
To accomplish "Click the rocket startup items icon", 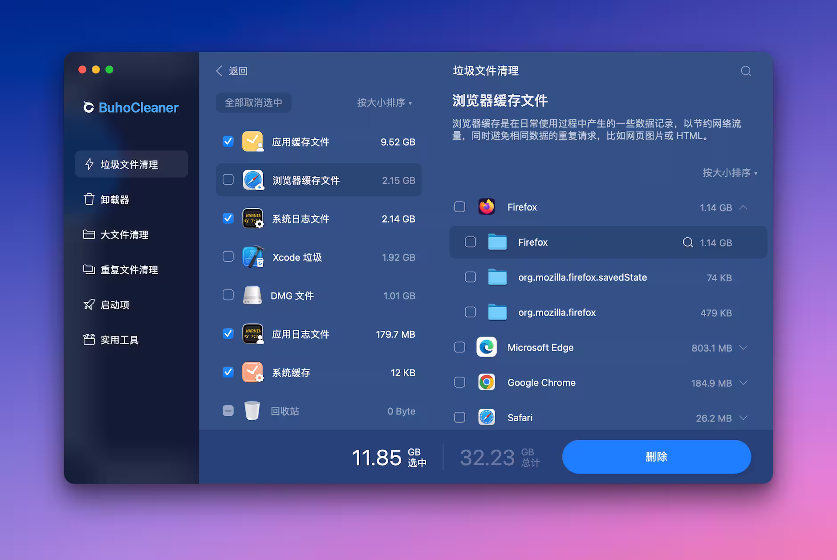I will coord(89,304).
